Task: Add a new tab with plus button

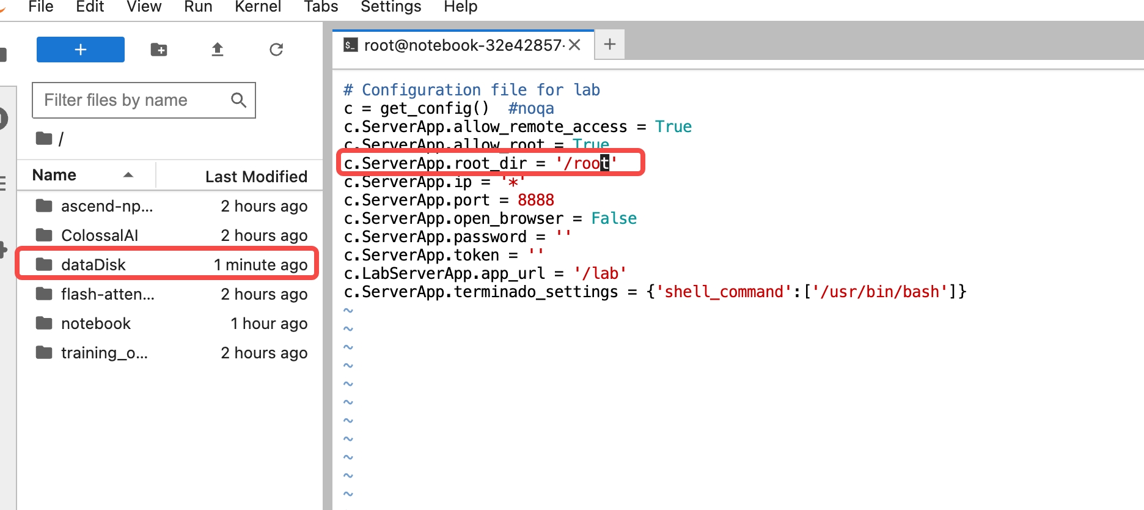Action: 610,45
